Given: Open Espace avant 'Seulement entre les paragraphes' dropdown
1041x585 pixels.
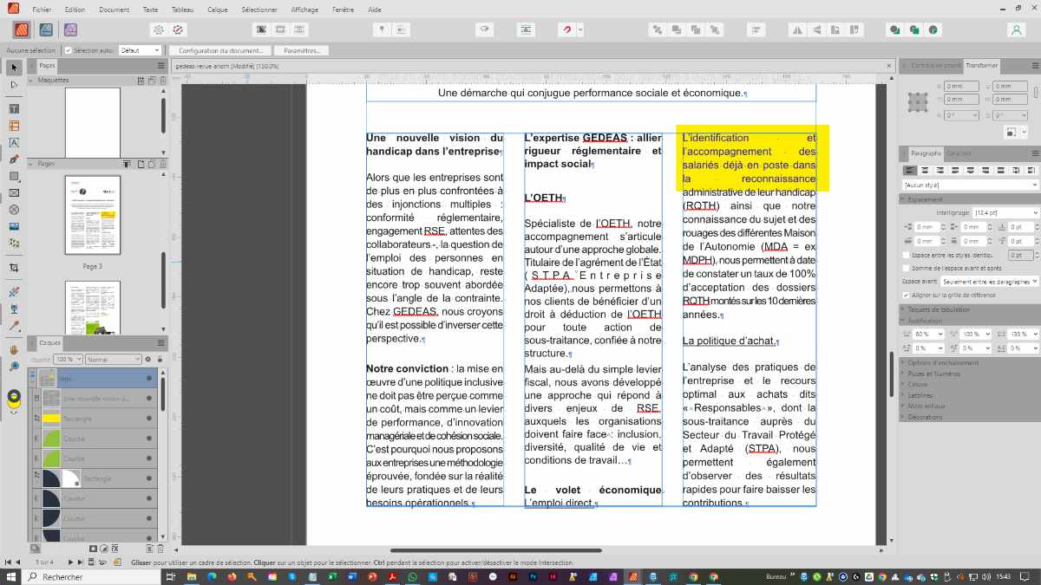Looking at the screenshot, I should tap(989, 281).
